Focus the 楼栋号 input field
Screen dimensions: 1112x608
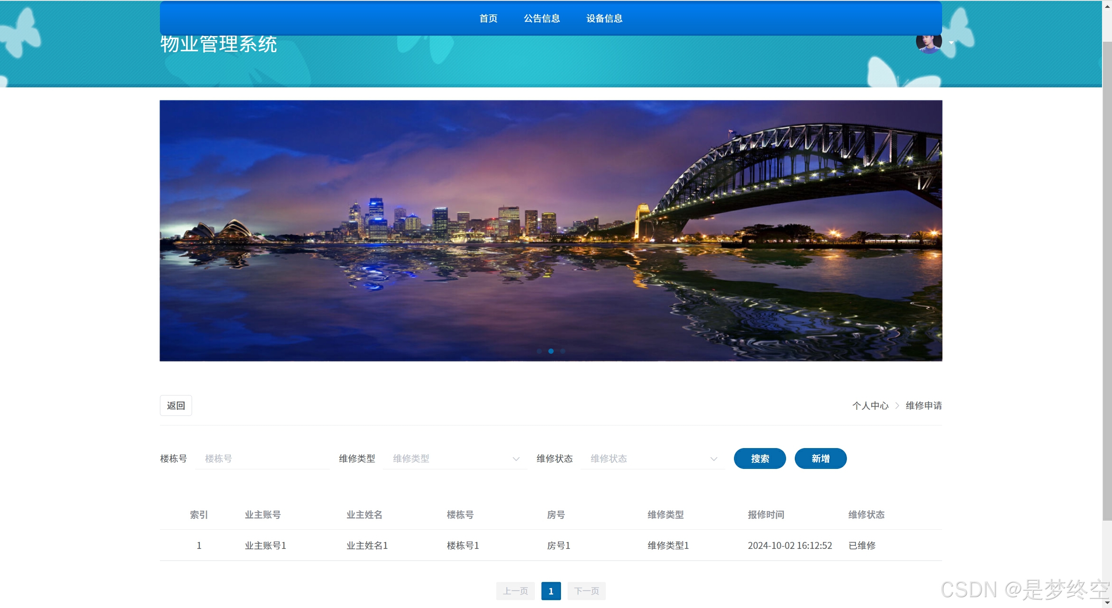tap(262, 458)
